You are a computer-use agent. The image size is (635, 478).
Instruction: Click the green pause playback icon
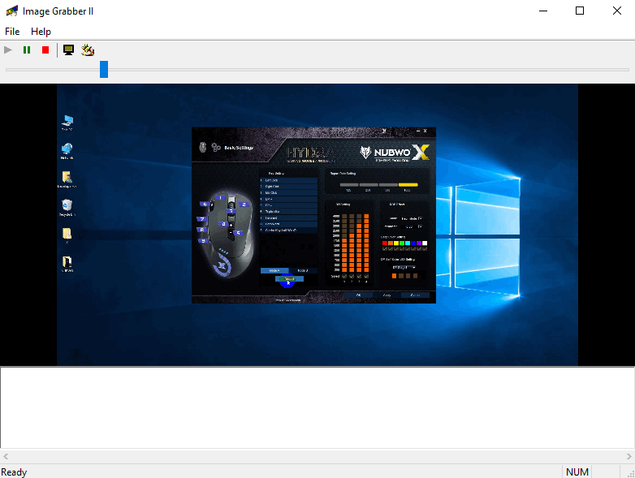27,50
